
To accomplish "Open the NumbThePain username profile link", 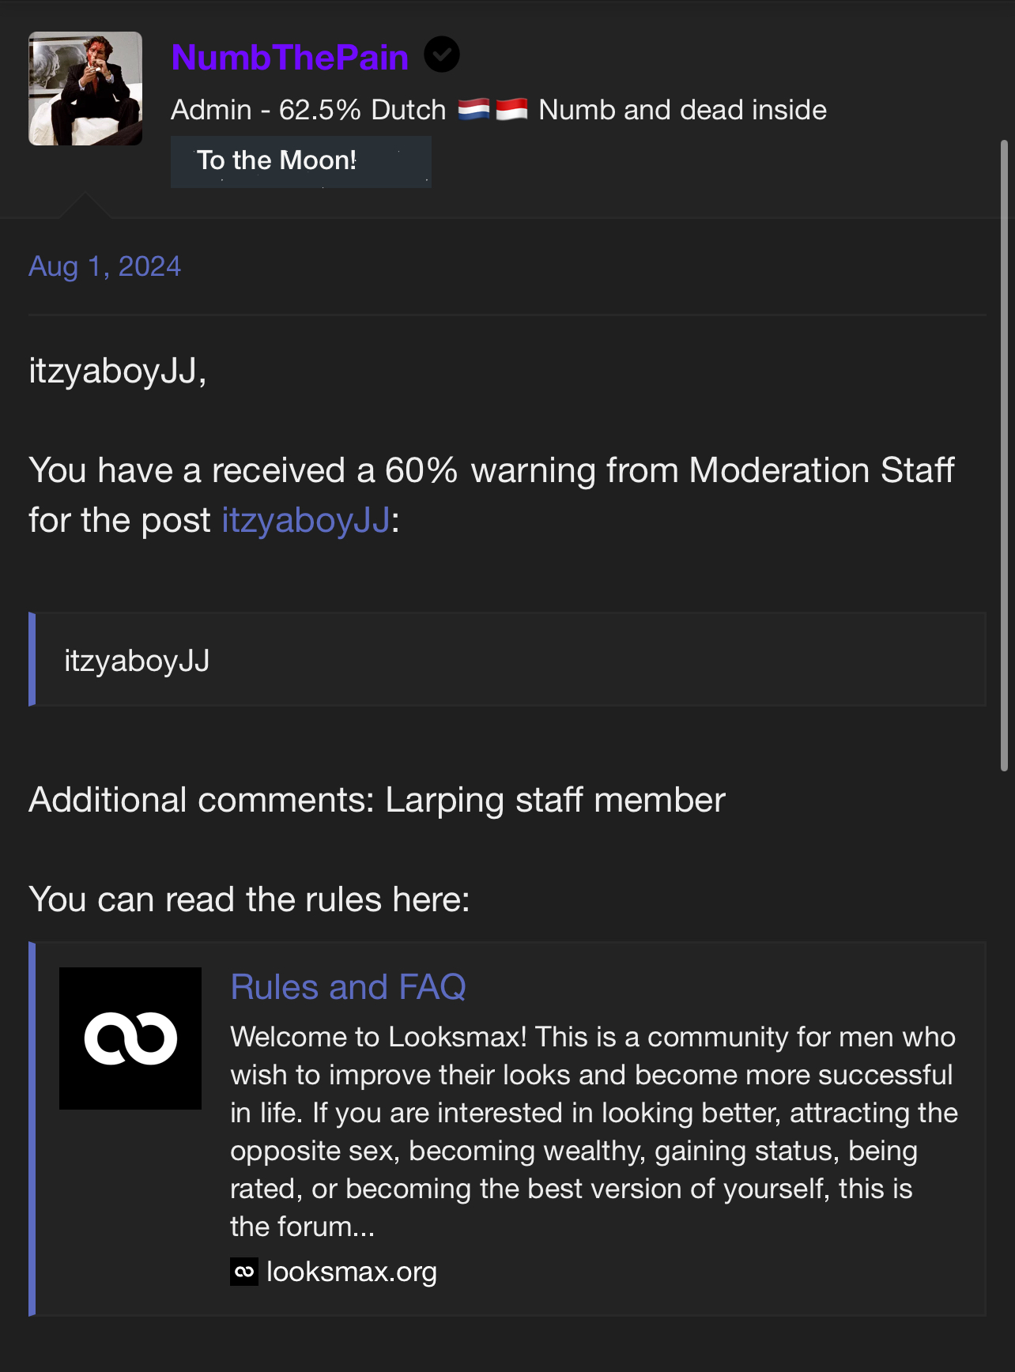I will [x=289, y=58].
